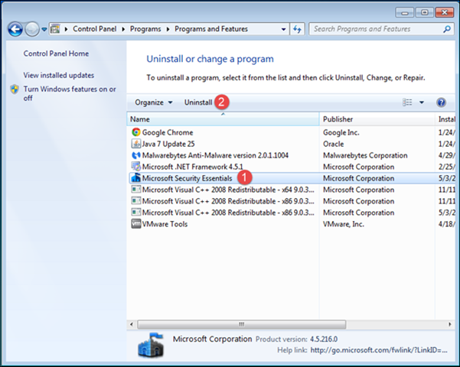This screenshot has height=367, width=460.
Task: Select the VMware Tools entry
Action: pyautogui.click(x=165, y=224)
